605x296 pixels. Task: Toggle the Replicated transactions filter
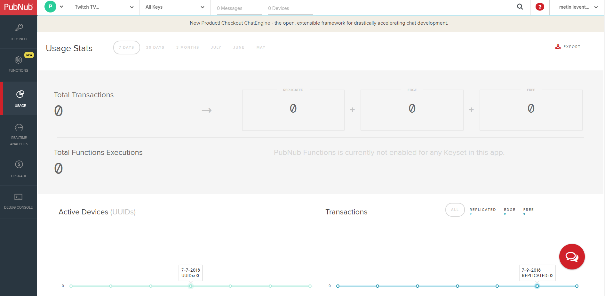[483, 210]
